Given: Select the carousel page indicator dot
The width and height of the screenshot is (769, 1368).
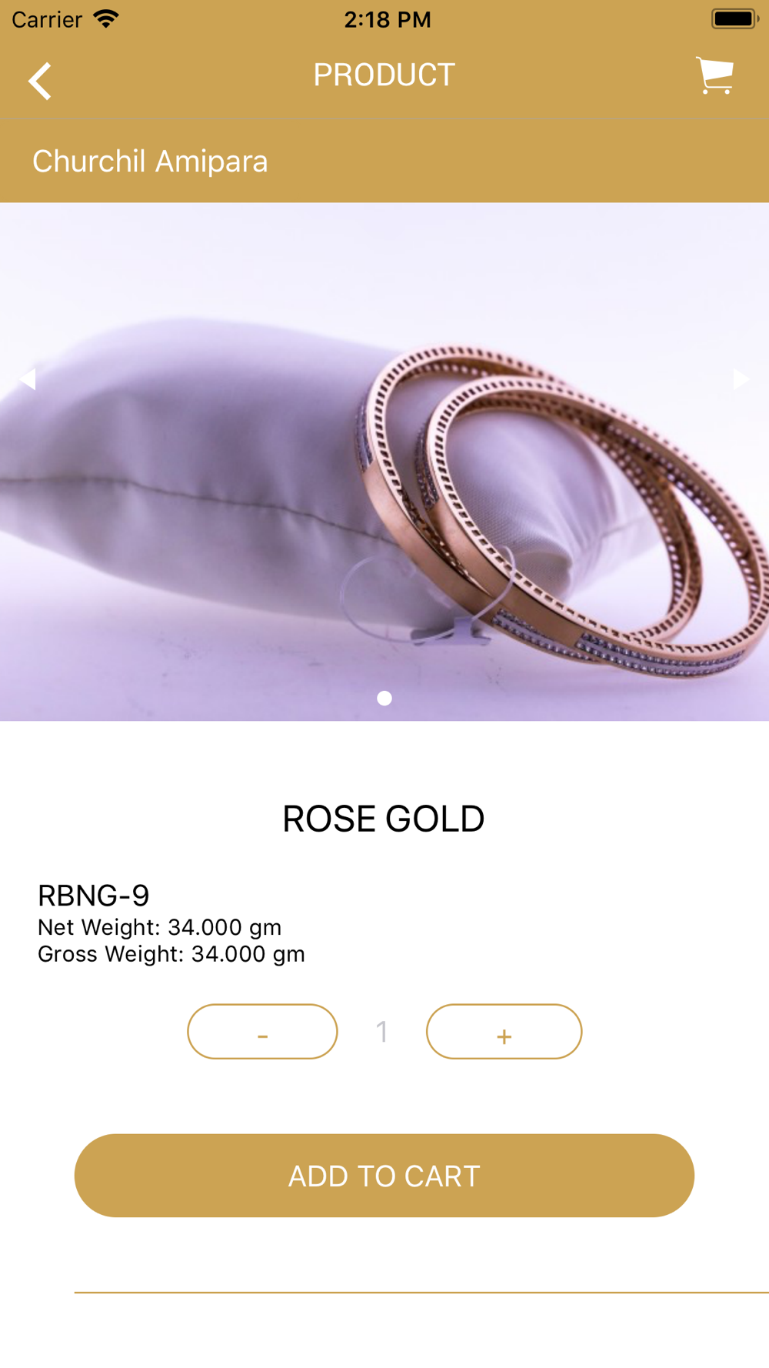Looking at the screenshot, I should click(384, 698).
